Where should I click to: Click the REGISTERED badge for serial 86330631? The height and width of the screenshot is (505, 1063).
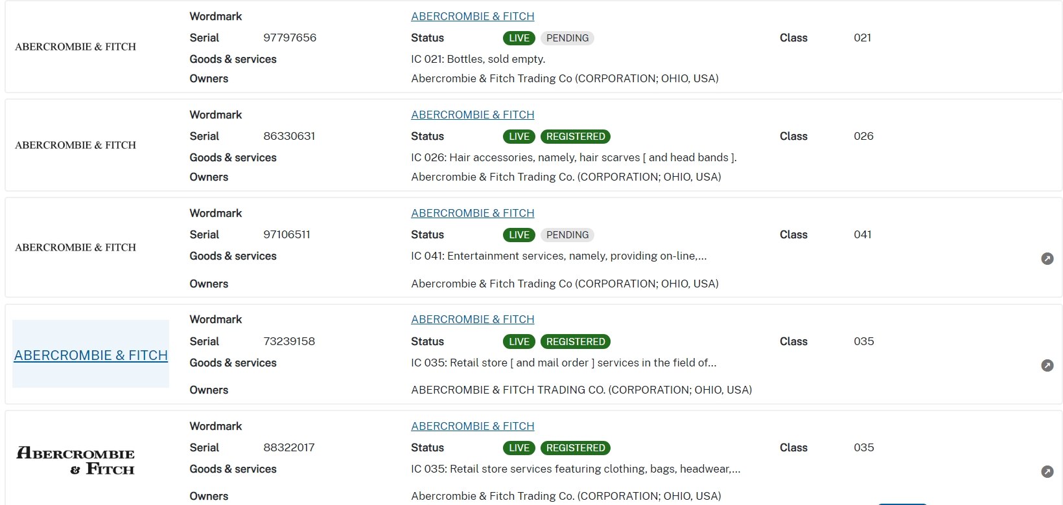575,137
